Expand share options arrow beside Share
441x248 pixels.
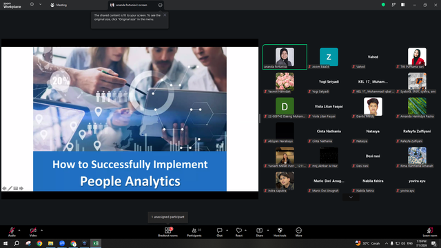click(268, 230)
